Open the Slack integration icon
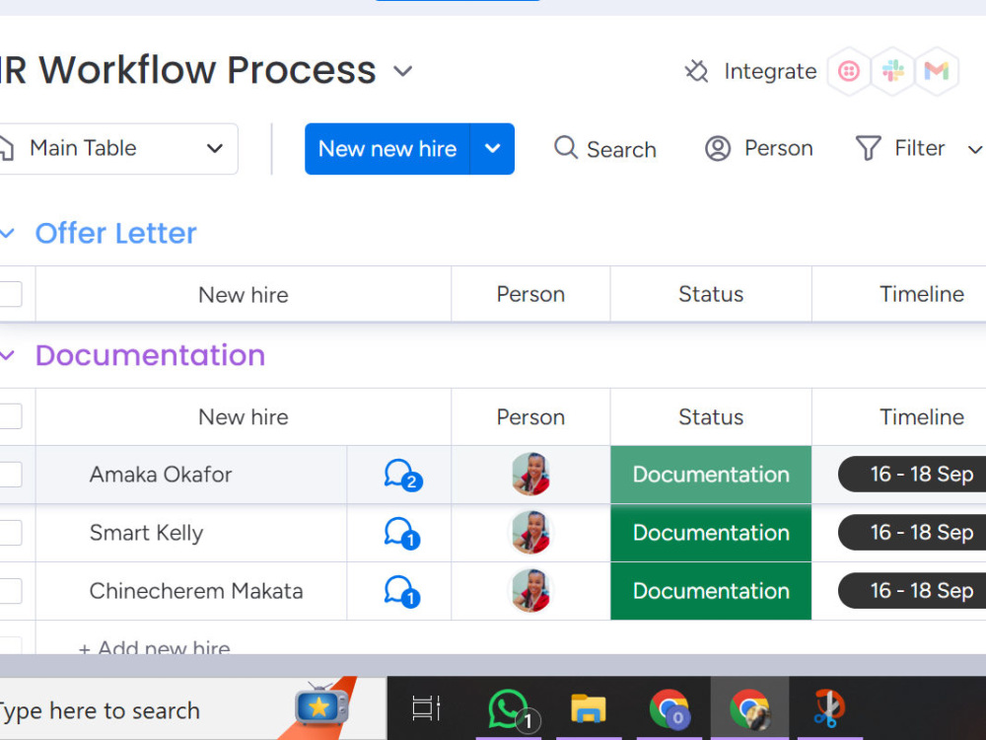Viewport: 986px width, 740px height. [893, 71]
